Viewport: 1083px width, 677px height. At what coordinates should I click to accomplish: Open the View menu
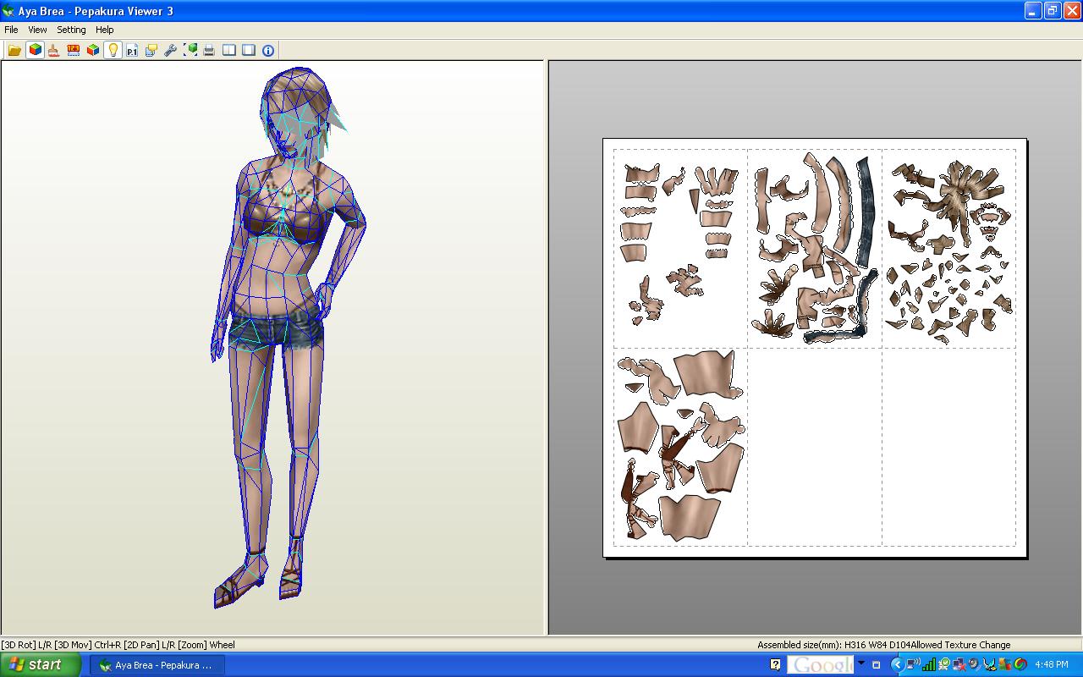coord(37,30)
